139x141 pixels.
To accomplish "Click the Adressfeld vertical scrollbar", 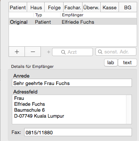I will click(x=129, y=109).
